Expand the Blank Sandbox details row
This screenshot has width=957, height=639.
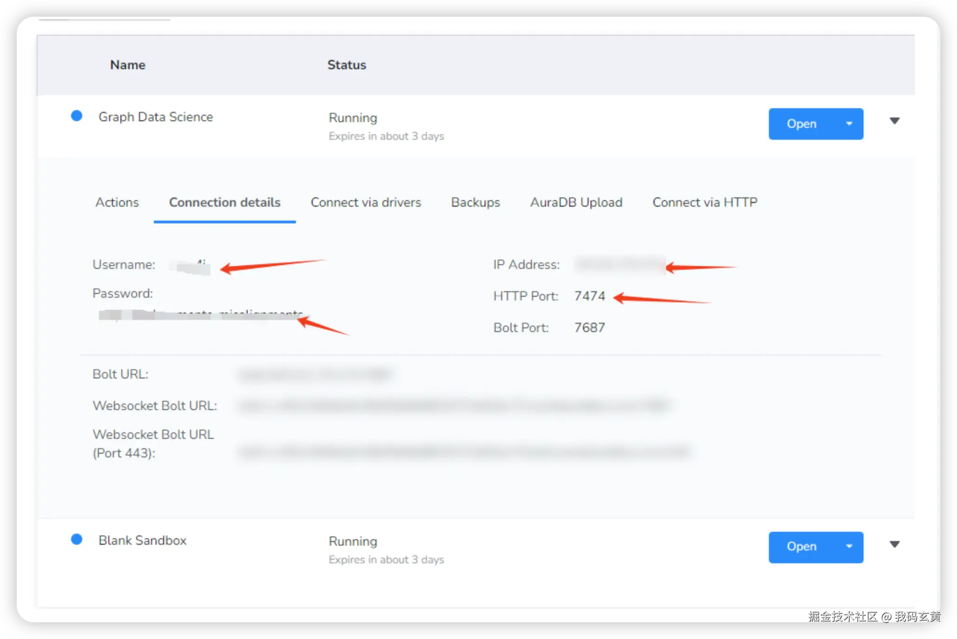[894, 544]
